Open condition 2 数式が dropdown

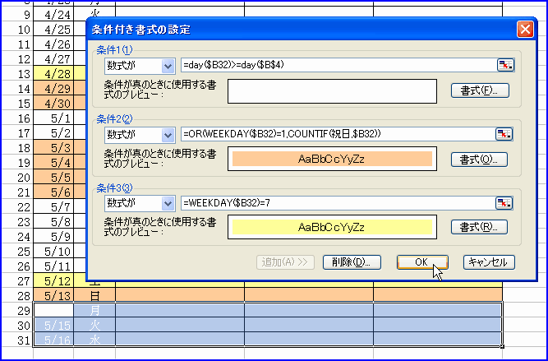coord(168,136)
